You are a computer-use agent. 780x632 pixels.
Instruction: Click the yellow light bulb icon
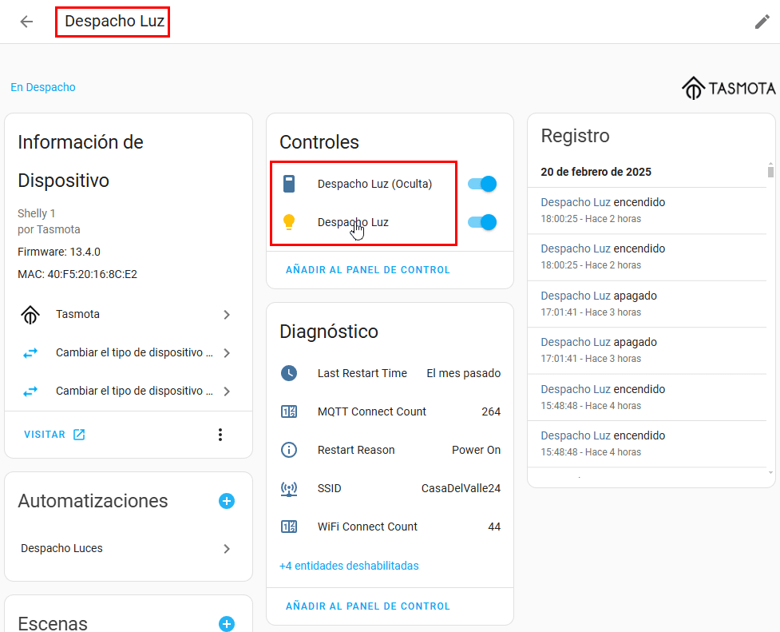pos(289,222)
